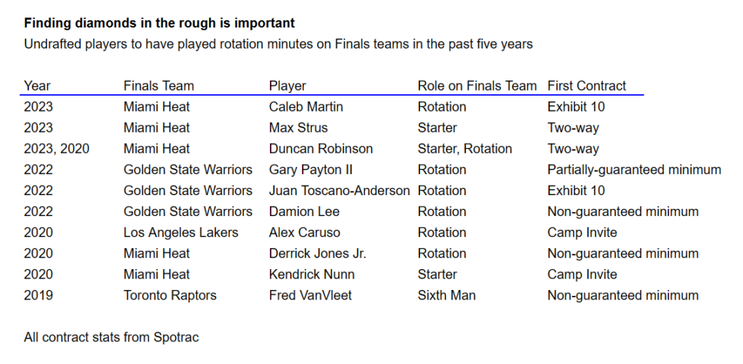Click on Gary Payton II's name
This screenshot has width=743, height=364.
[x=311, y=170]
